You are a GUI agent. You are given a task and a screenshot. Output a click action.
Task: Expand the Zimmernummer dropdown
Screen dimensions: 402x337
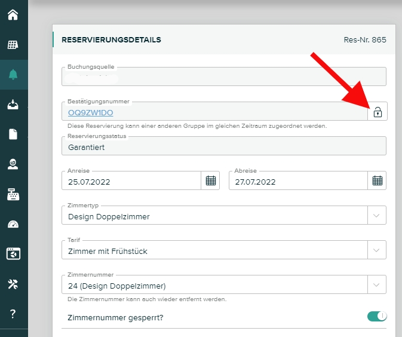click(x=376, y=285)
